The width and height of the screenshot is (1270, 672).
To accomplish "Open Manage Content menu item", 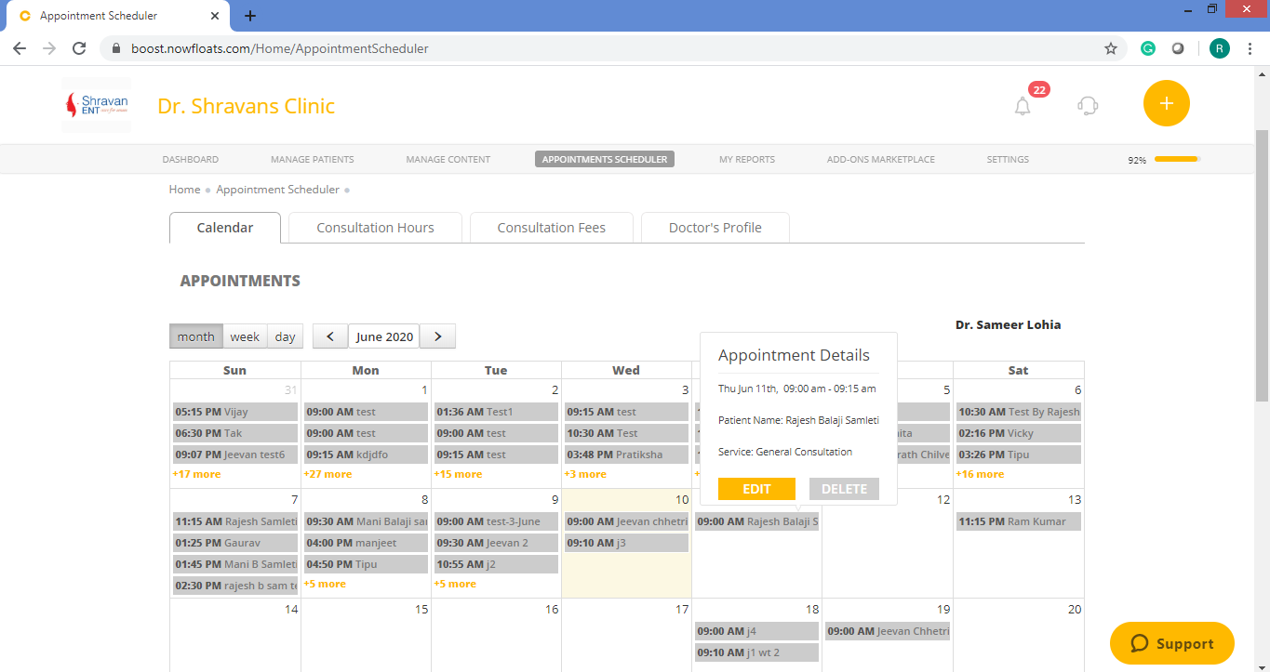I will [448, 159].
